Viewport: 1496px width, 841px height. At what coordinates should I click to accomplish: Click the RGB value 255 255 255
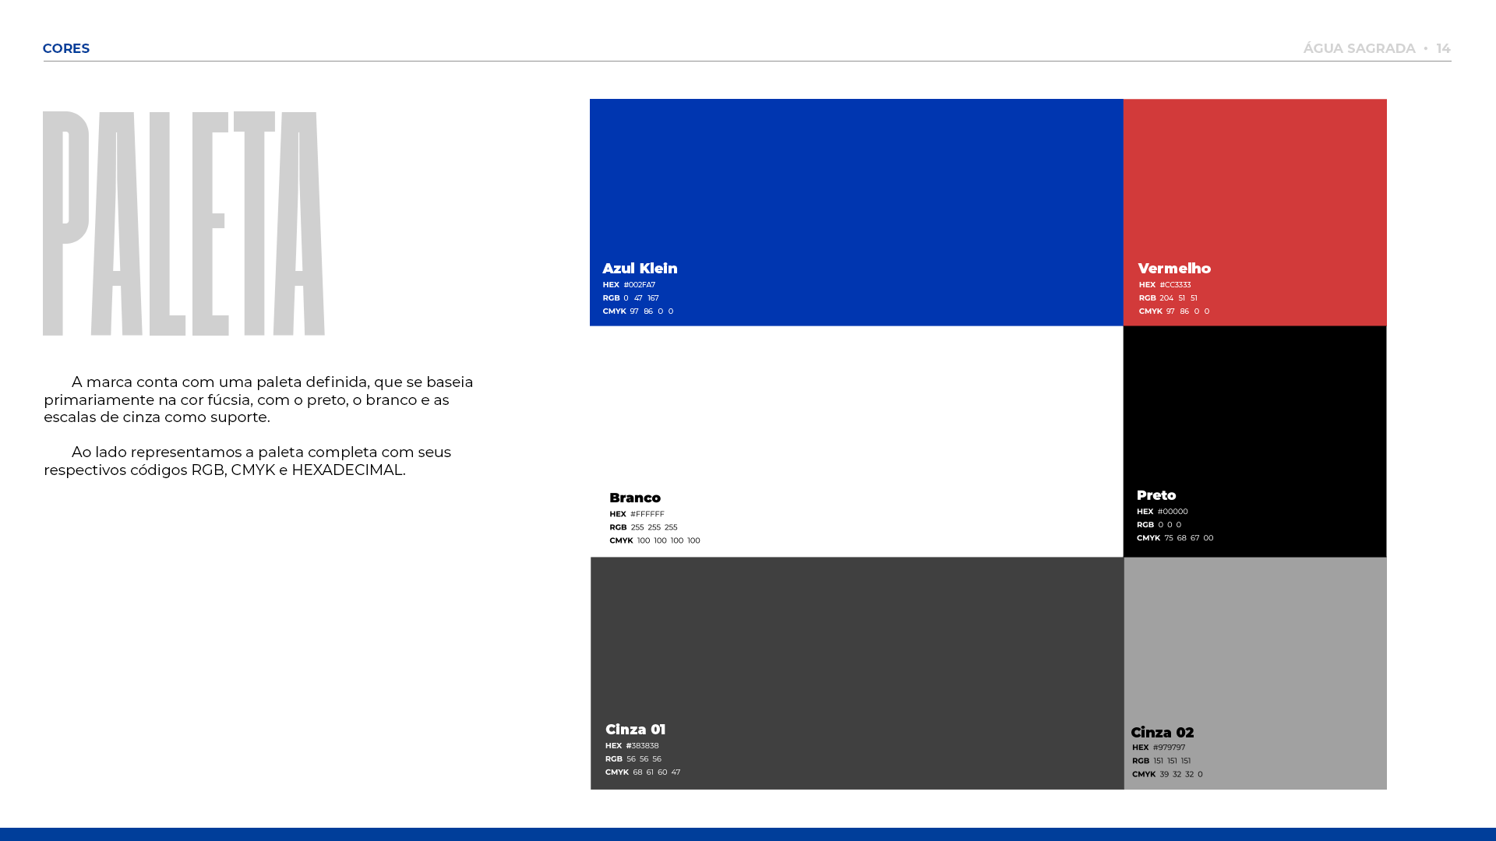(654, 527)
